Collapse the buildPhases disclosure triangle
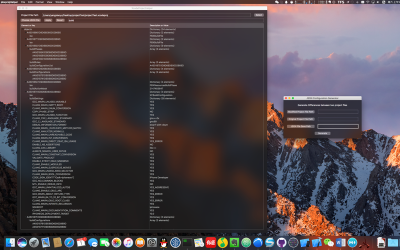The image size is (400, 250). click(28, 49)
